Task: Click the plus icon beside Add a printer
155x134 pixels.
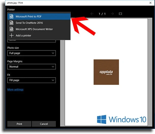Action: click(11, 35)
